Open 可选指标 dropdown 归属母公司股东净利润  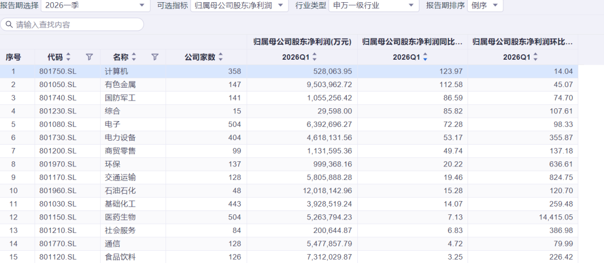coord(239,5)
